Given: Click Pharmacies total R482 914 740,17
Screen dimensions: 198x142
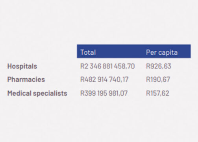Looking at the screenshot, I should click(x=104, y=79).
